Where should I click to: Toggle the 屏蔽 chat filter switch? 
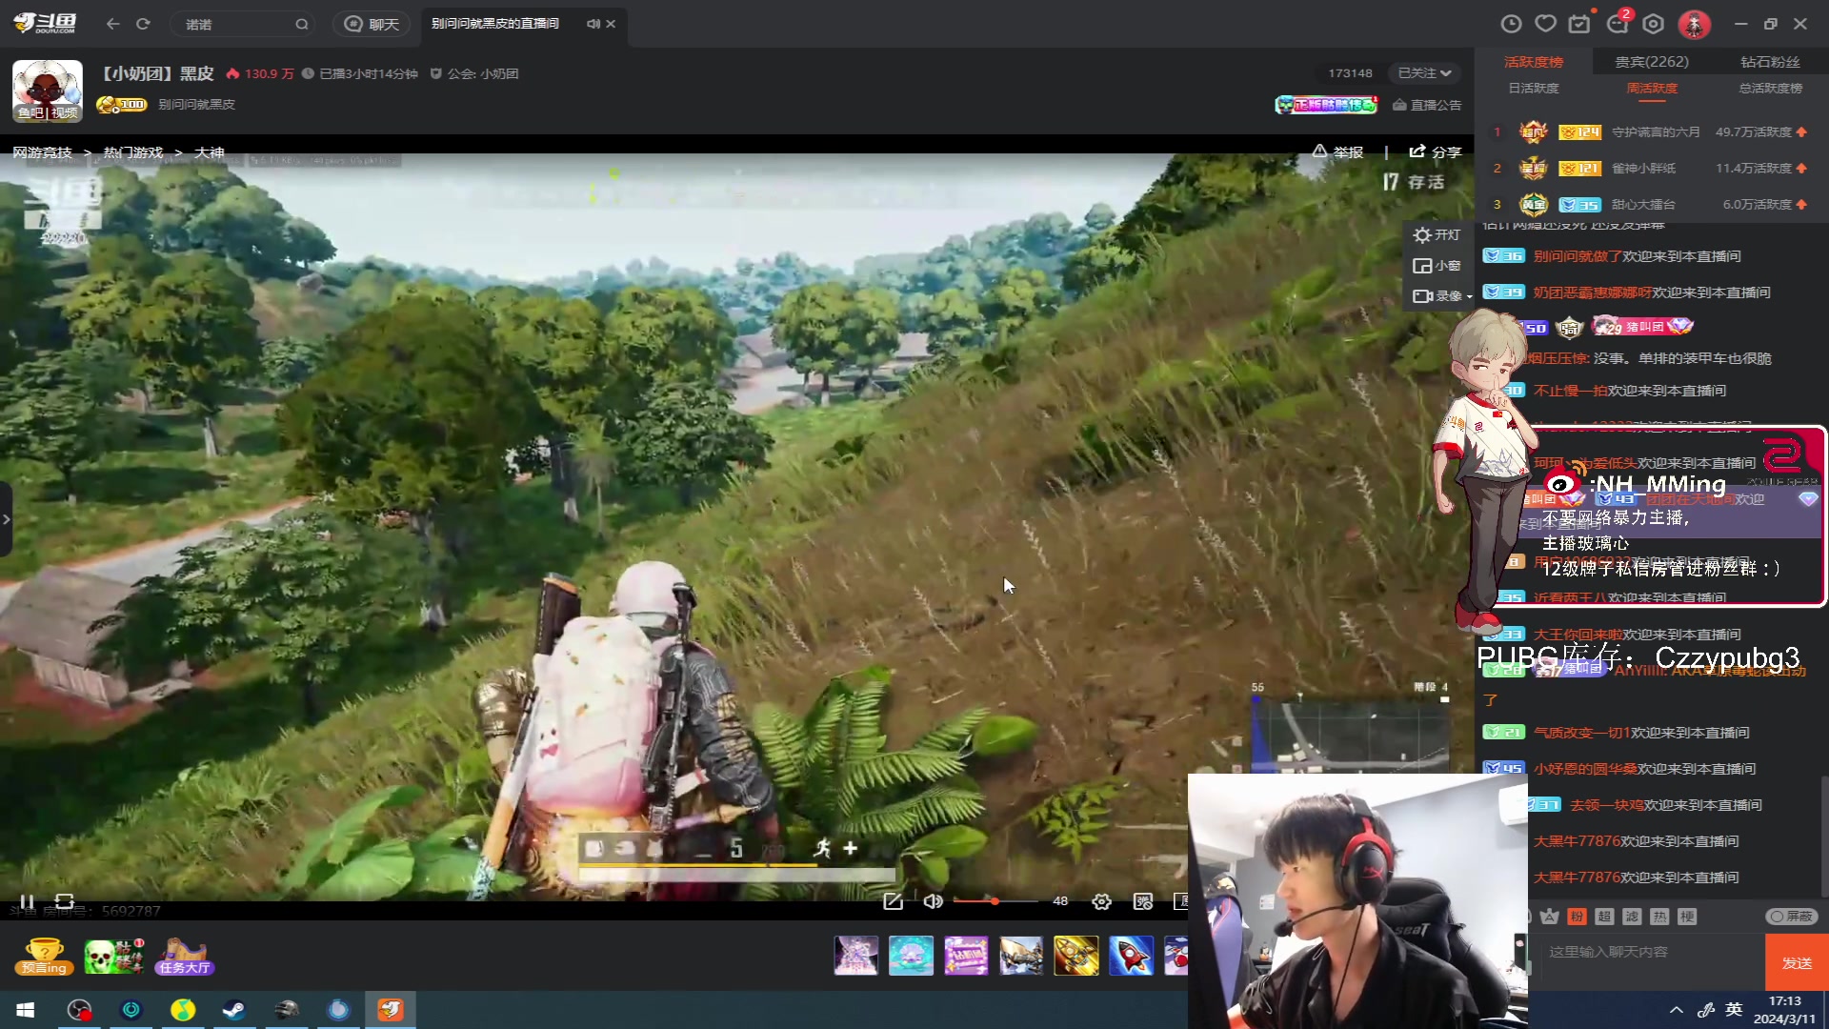pos(1792,917)
